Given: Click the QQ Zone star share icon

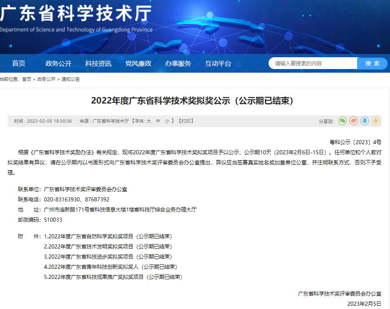Looking at the screenshot, I should 376,121.
